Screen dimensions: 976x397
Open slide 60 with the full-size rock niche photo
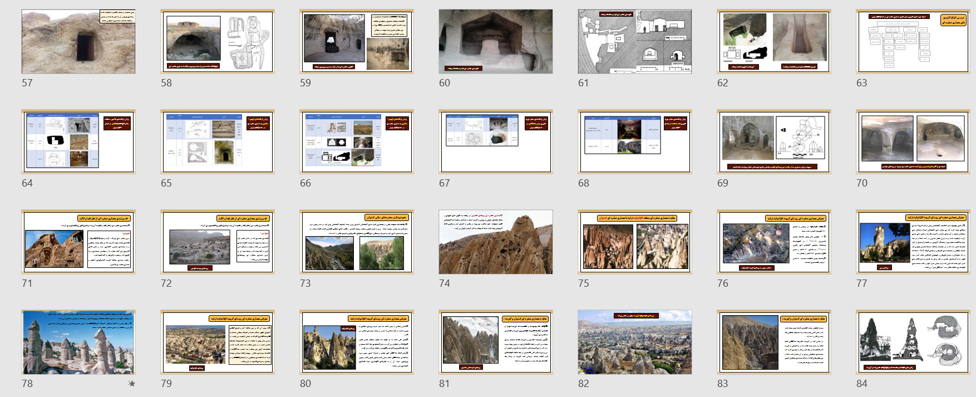pyautogui.click(x=496, y=41)
